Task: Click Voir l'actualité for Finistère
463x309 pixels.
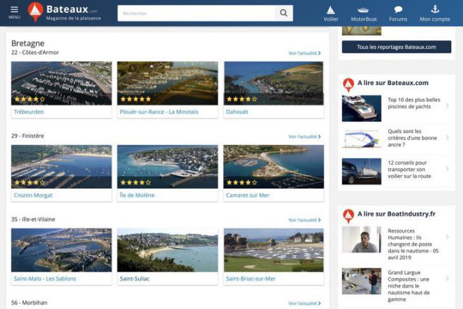Action: click(305, 136)
